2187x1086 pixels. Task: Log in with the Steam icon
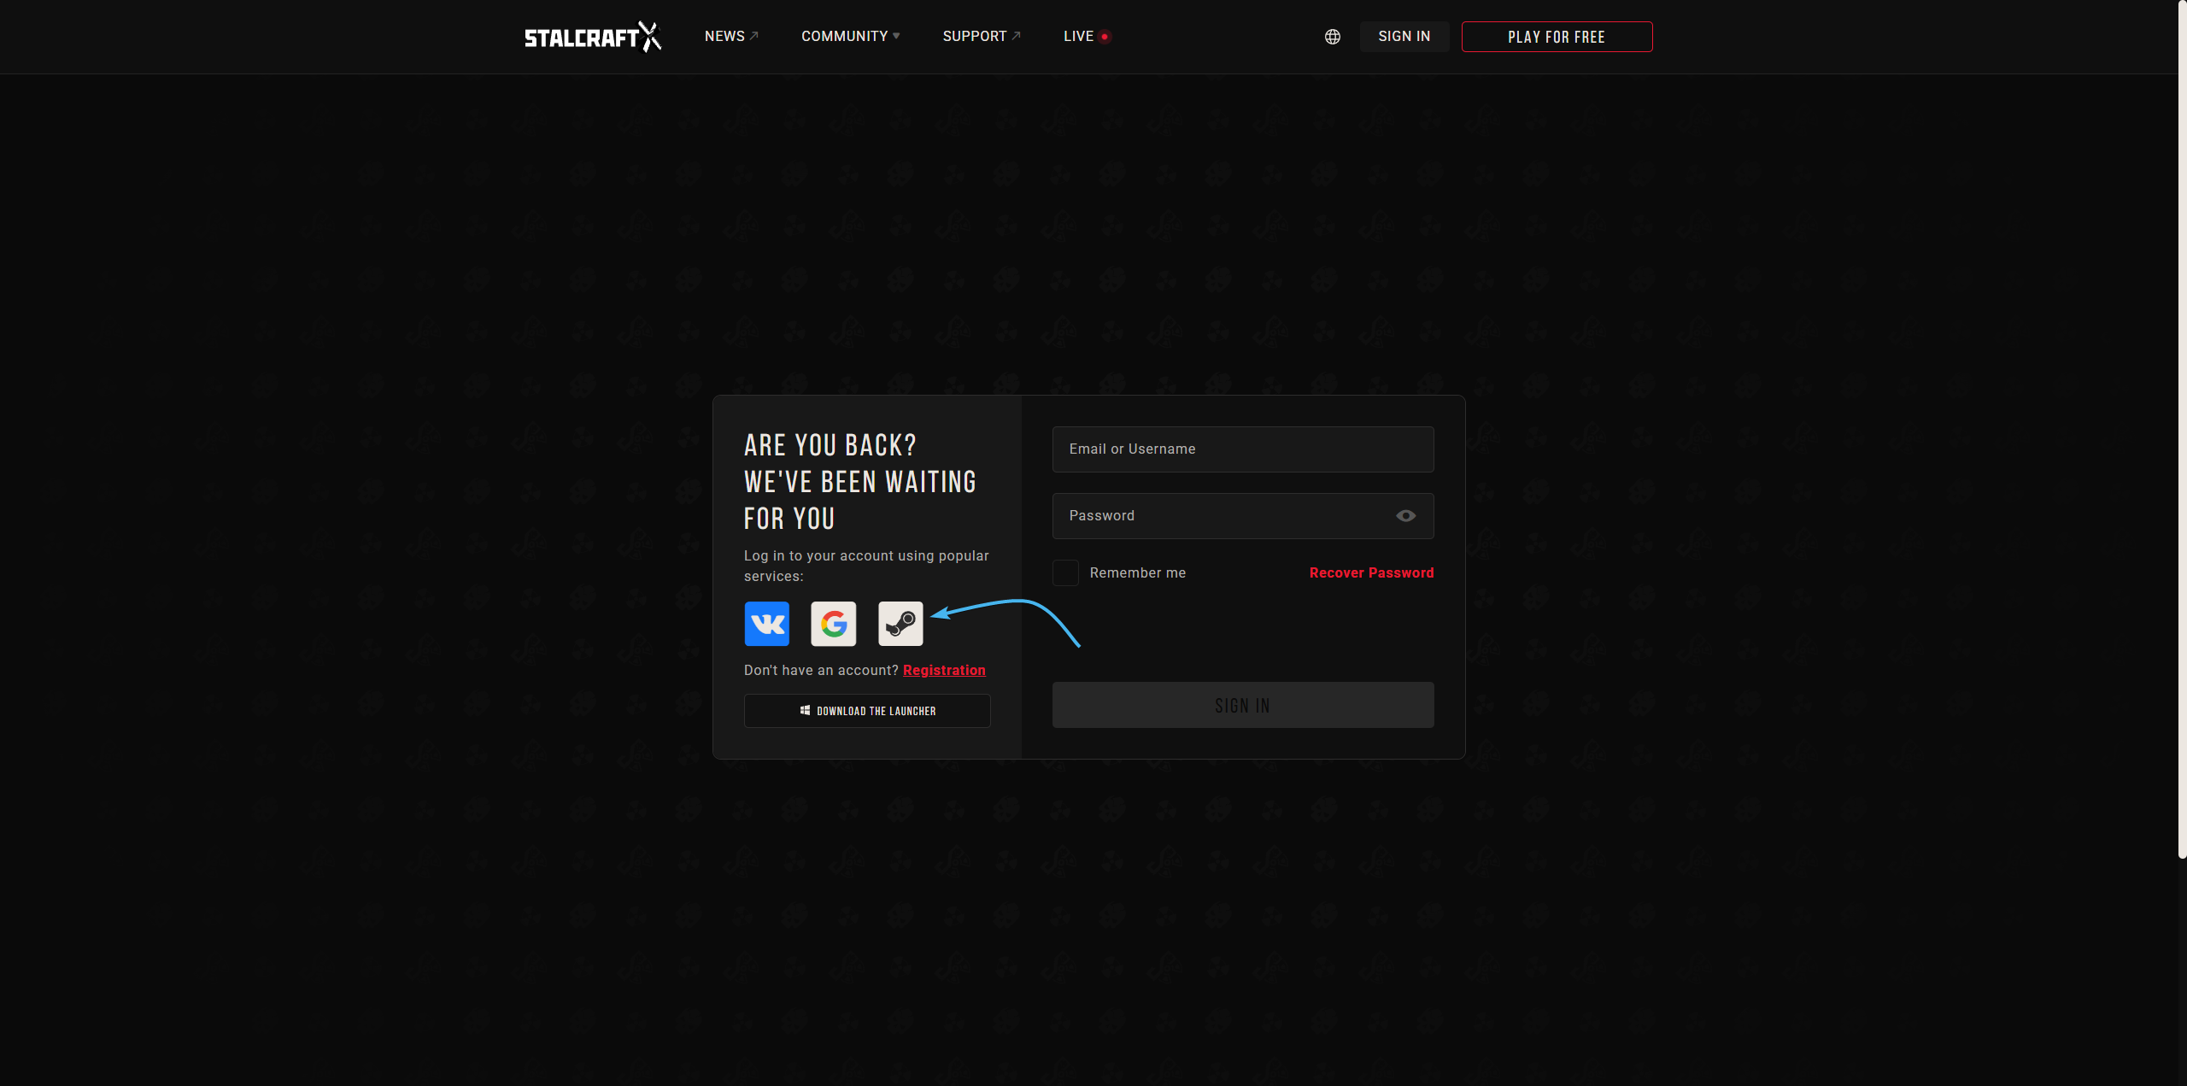(900, 624)
